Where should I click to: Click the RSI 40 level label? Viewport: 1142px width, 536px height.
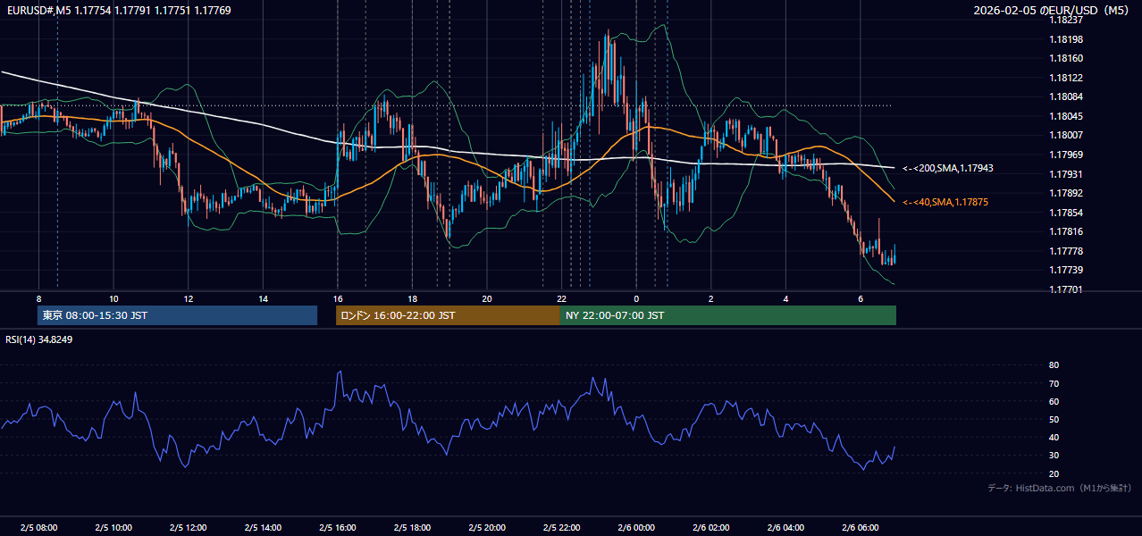point(1054,437)
